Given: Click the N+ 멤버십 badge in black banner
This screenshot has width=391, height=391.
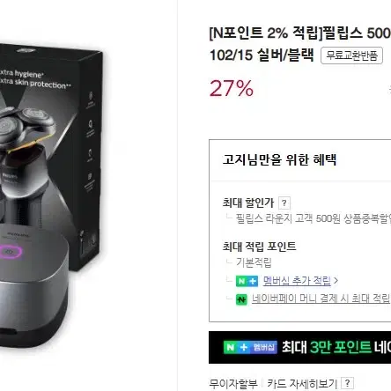Looking at the screenshot, I should (250, 348).
